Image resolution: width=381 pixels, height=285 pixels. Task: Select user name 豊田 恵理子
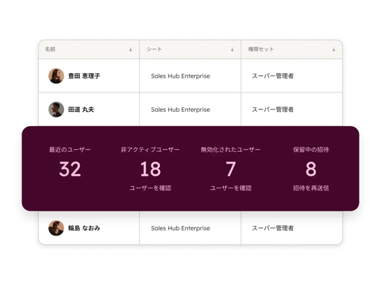[84, 76]
